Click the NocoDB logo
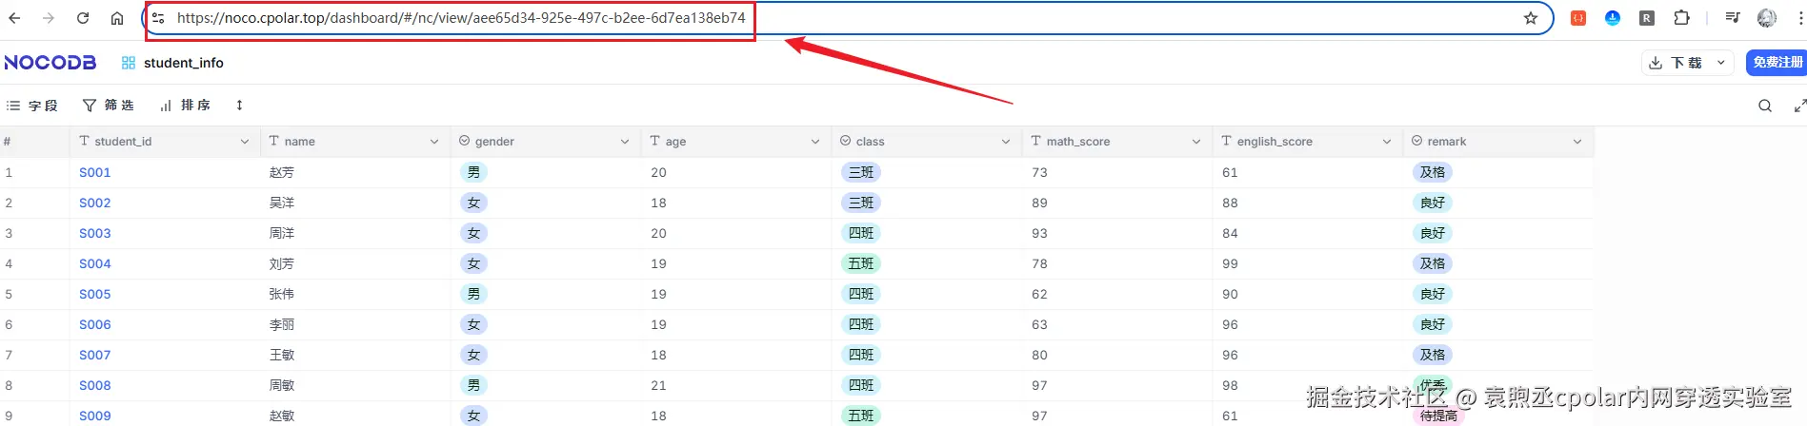Image resolution: width=1807 pixels, height=426 pixels. click(50, 63)
